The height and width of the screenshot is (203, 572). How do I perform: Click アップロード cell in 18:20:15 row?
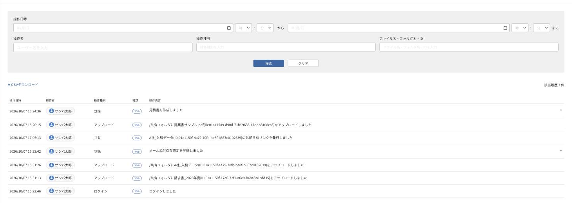104,125
